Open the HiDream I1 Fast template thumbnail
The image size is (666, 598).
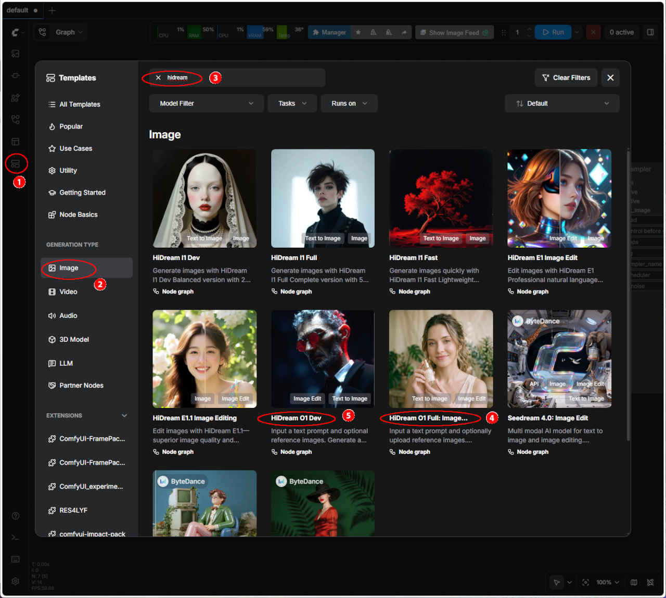pos(441,198)
